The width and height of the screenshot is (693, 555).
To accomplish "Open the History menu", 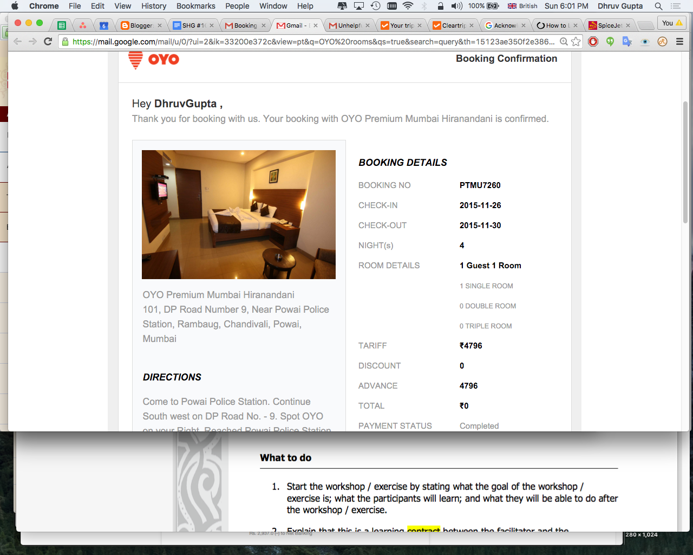I will coord(154,6).
